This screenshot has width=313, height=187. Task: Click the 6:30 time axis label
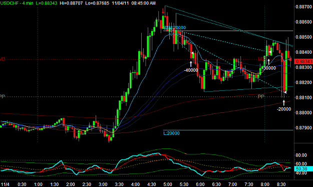216,184
